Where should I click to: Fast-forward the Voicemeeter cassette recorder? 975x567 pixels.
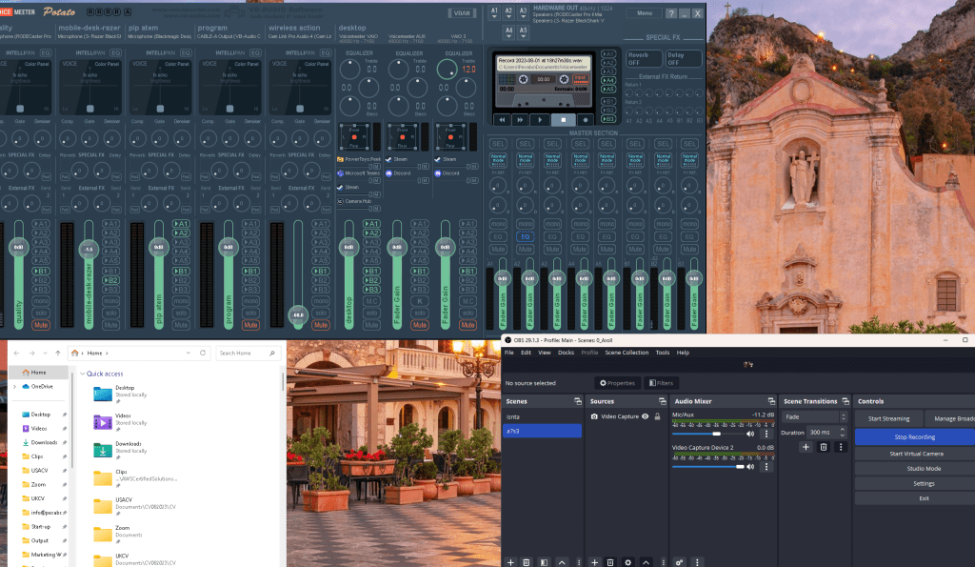521,119
